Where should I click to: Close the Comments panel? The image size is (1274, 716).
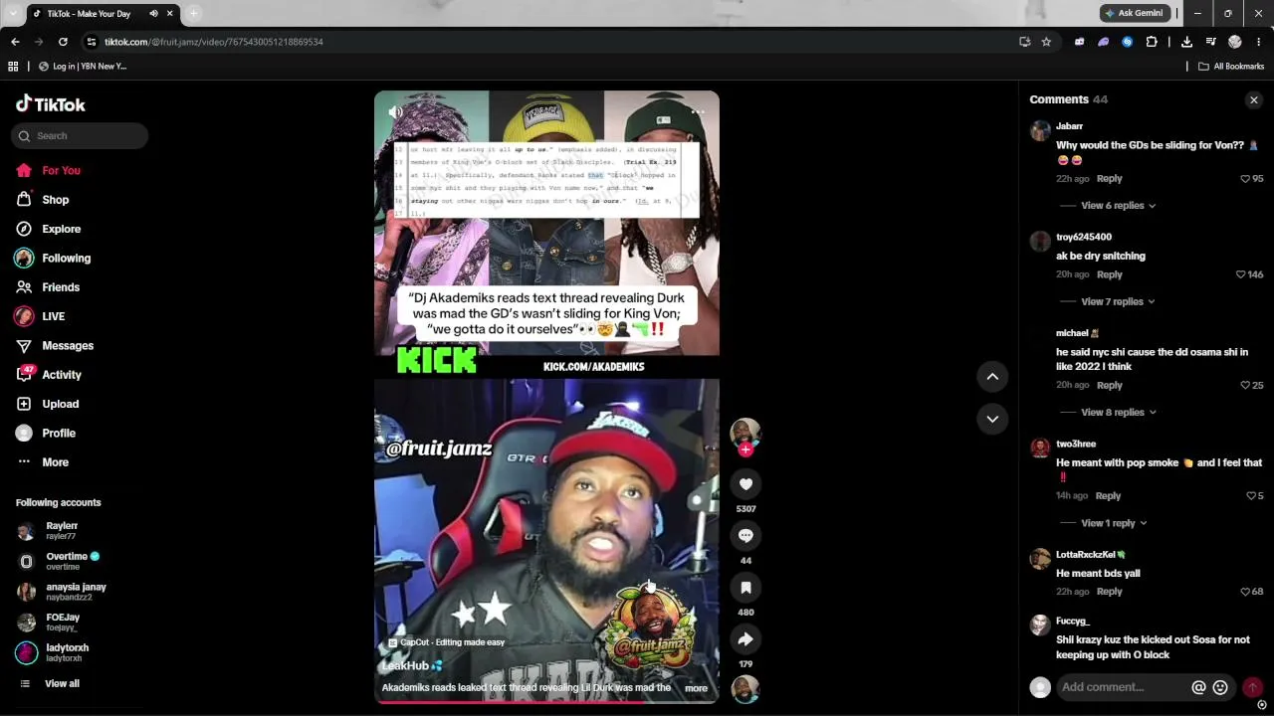pos(1254,99)
